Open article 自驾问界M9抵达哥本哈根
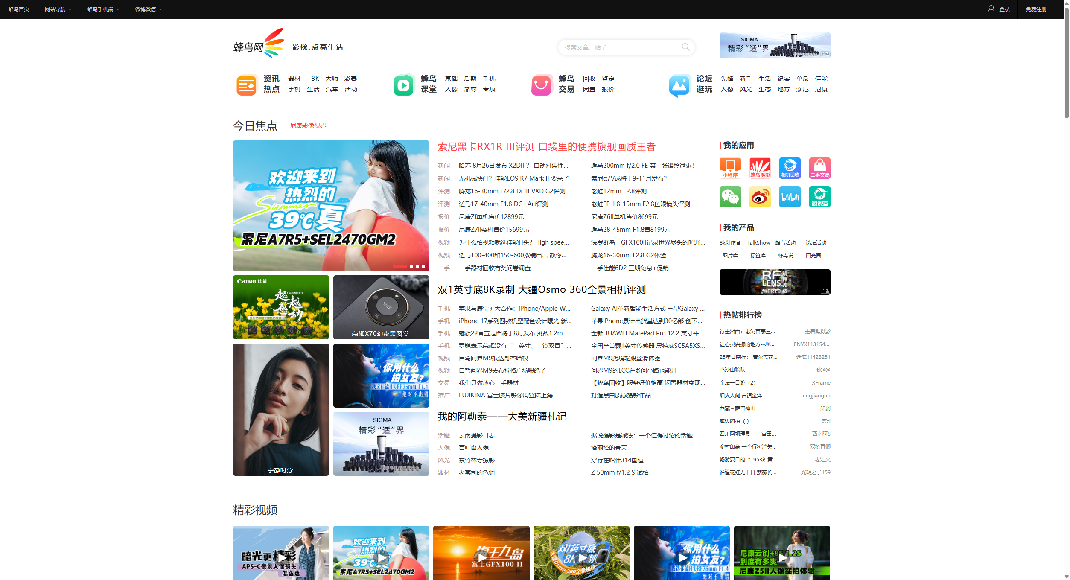Image resolution: width=1070 pixels, height=580 pixels. [x=493, y=358]
